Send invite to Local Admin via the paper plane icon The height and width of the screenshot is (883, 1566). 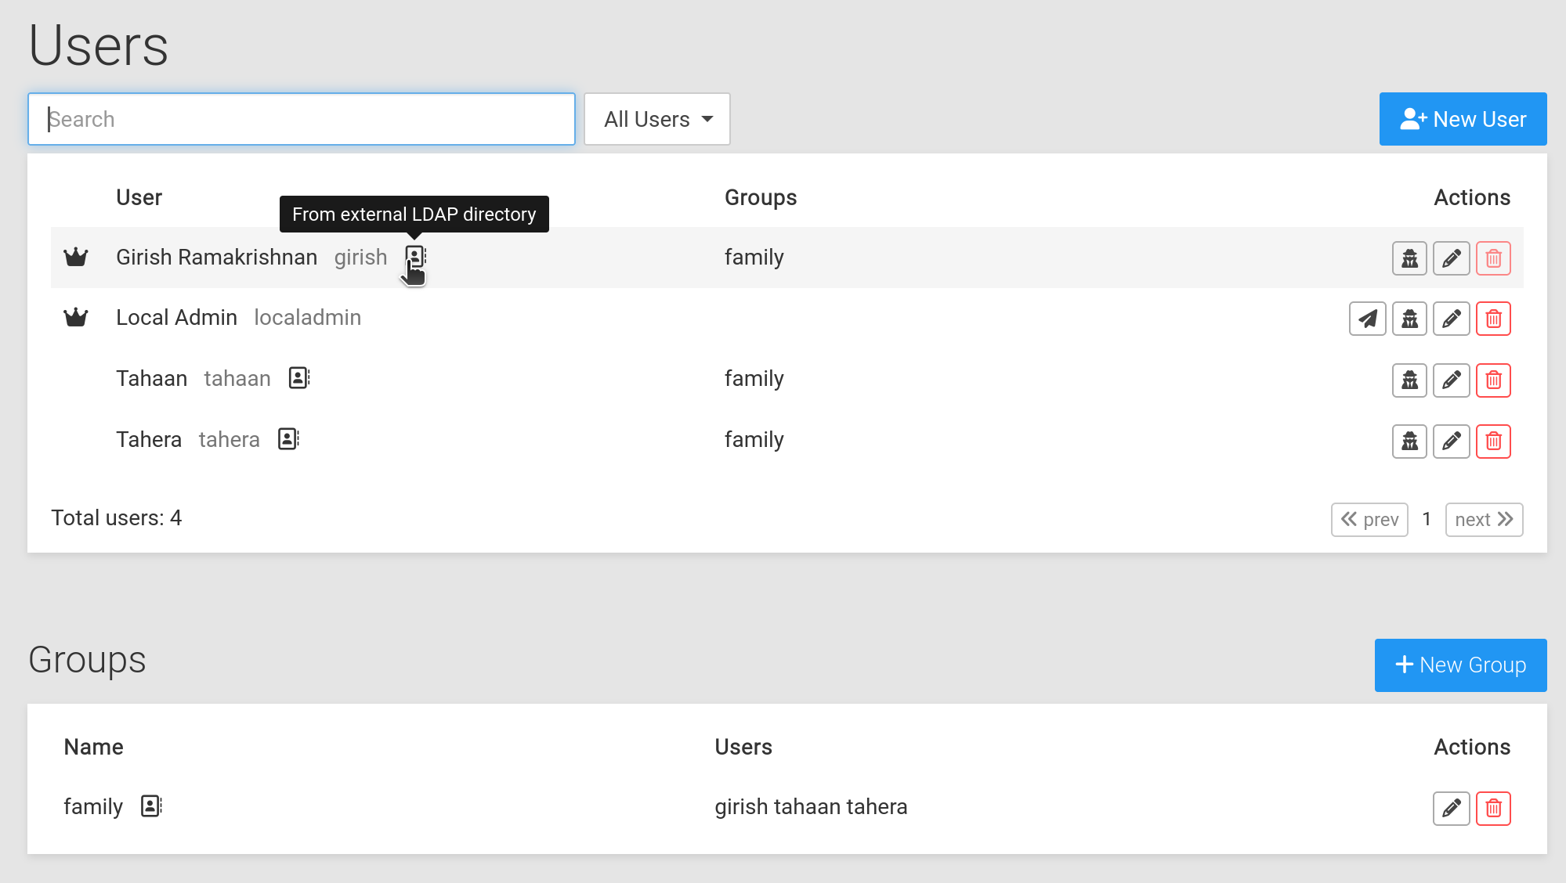click(x=1367, y=319)
